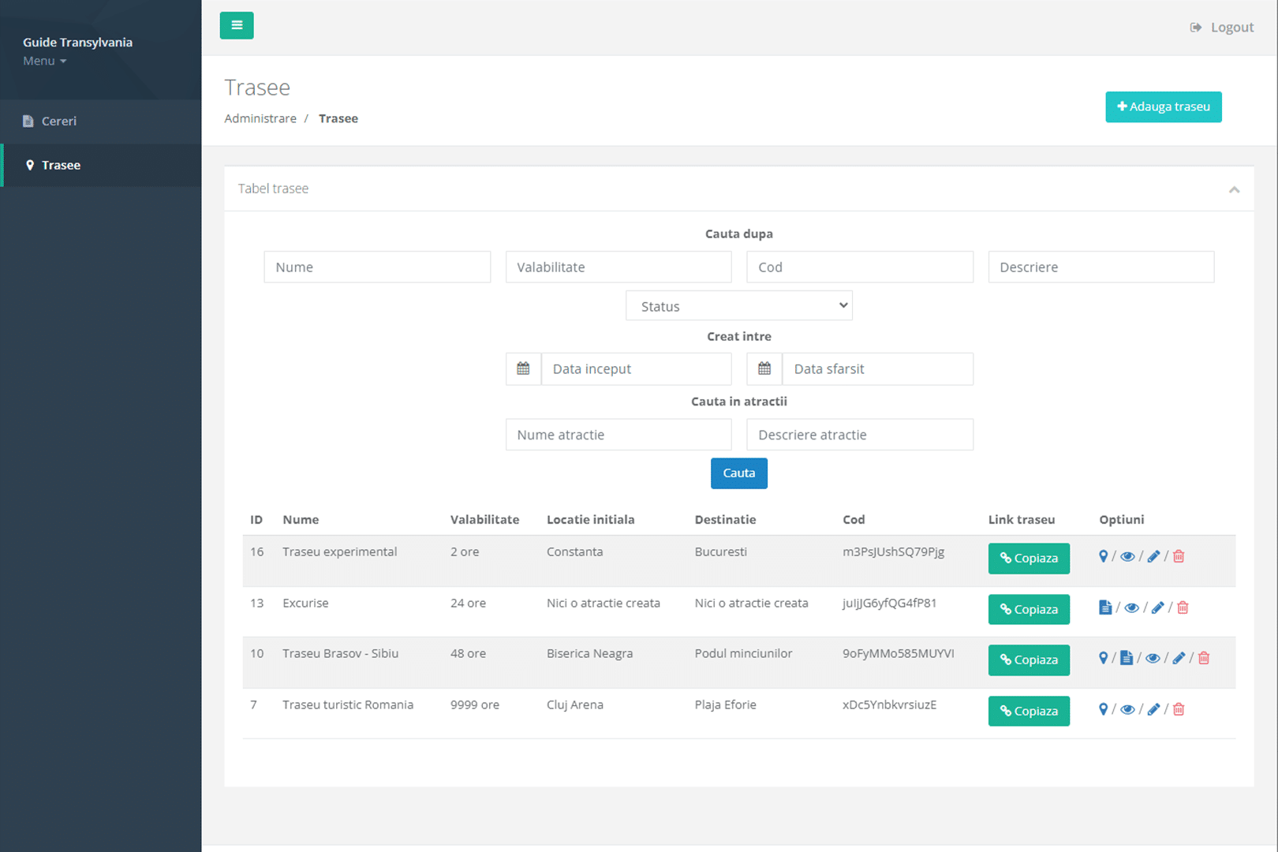Toggle eye visibility for Traseu turistic Romania

coord(1127,709)
